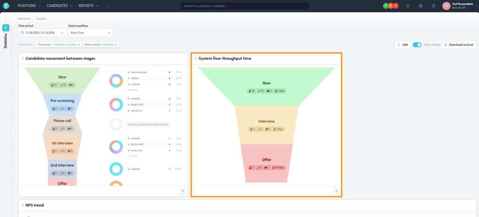
Task: Open settings of Candidate movement widget
Action: click(183, 191)
